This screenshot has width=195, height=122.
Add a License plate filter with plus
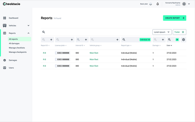[72, 39]
